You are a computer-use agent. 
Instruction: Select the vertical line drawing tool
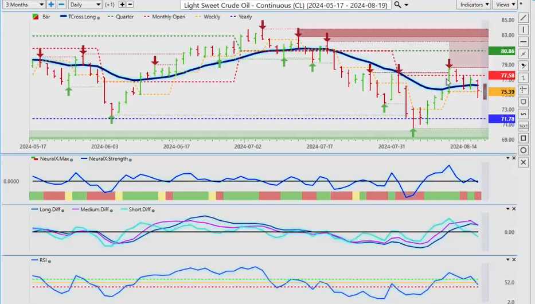(x=523, y=30)
